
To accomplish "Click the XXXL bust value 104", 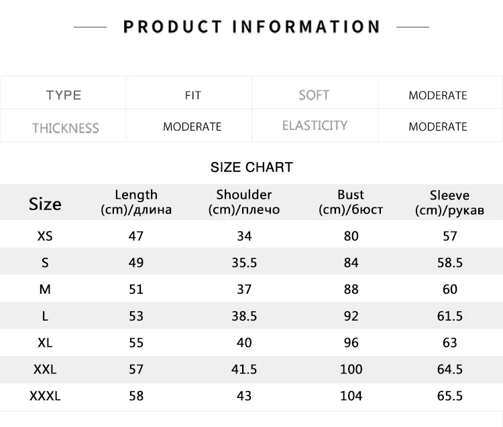I will tap(351, 396).
